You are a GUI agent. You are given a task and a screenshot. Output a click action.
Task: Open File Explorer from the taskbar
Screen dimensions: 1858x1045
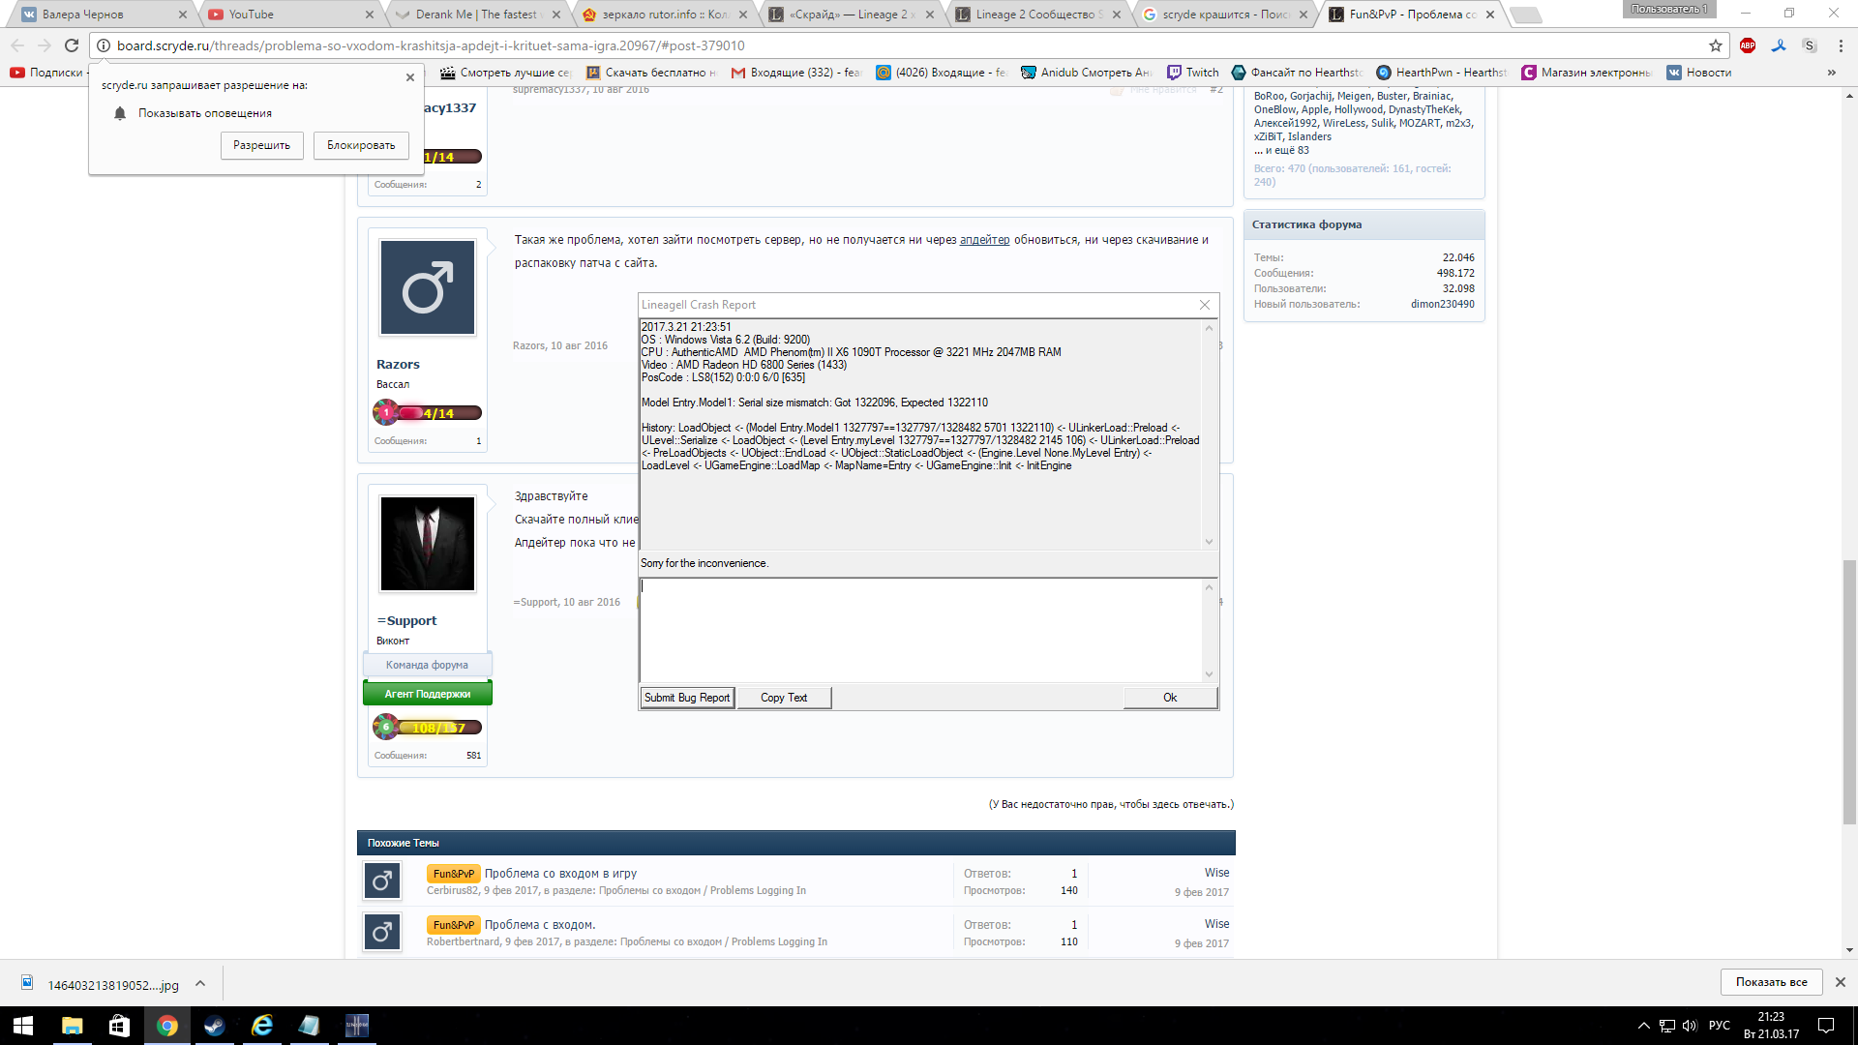point(72,1026)
